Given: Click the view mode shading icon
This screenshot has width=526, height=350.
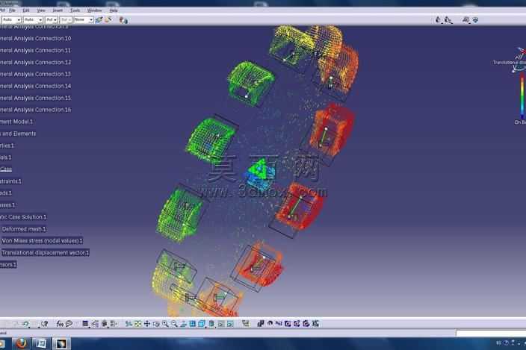Looking at the screenshot, I should (211, 324).
